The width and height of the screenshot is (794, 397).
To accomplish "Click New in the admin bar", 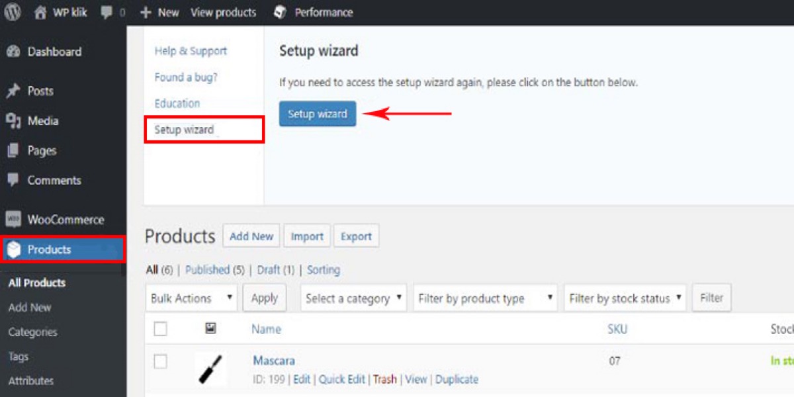I will (168, 13).
